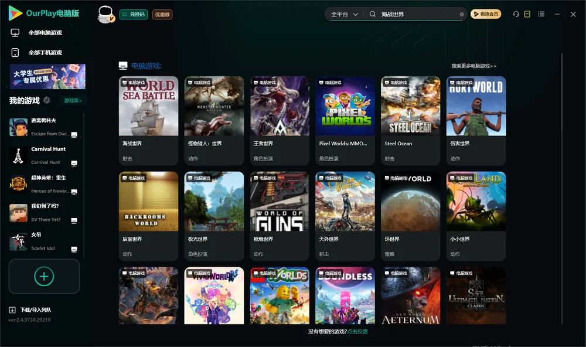Image resolution: width=586 pixels, height=347 pixels.
Task: Select 全部电脑游戏 in sidebar
Action: coord(45,33)
